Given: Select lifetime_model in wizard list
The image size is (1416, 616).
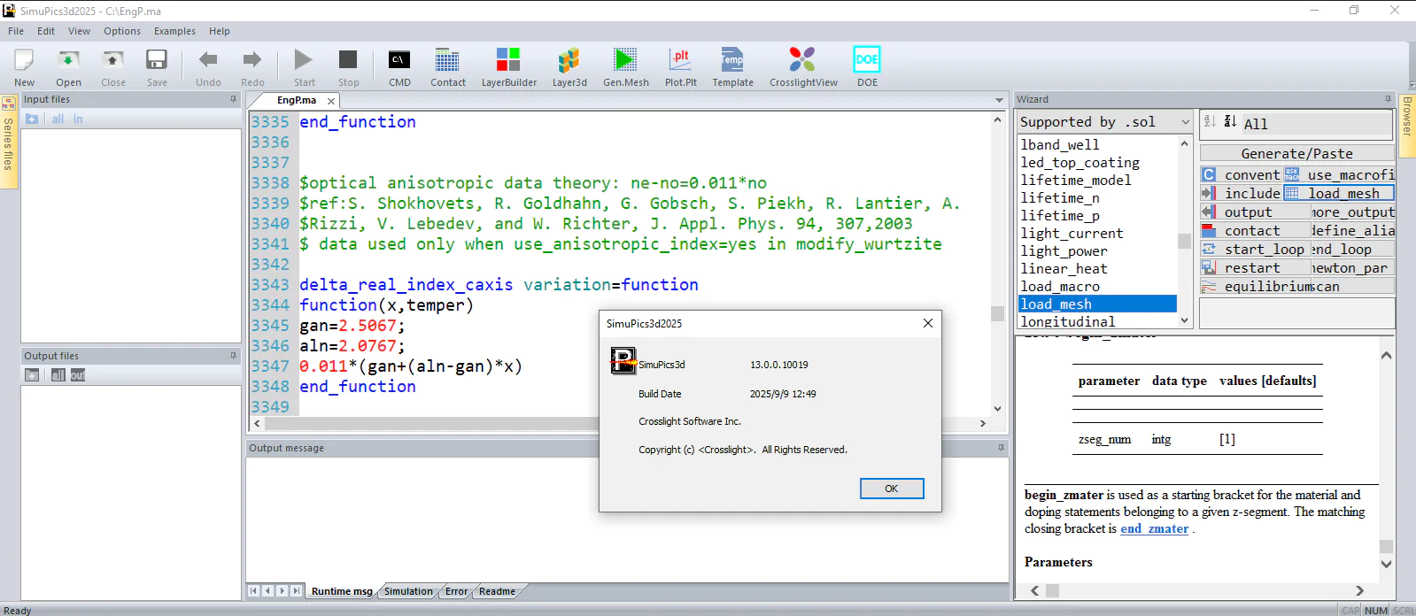Looking at the screenshot, I should click(x=1076, y=180).
